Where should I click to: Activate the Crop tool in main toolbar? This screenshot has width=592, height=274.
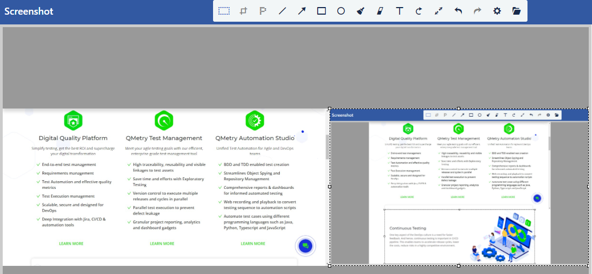tap(243, 11)
